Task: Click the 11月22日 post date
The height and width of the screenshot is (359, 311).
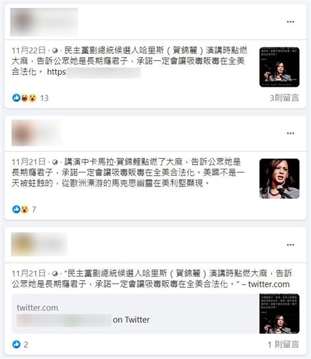Action: pos(29,51)
